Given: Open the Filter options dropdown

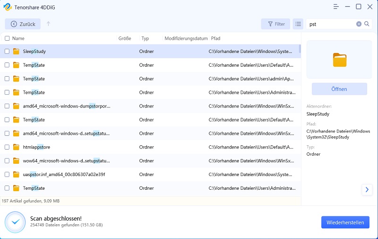Looking at the screenshot, I should 276,24.
